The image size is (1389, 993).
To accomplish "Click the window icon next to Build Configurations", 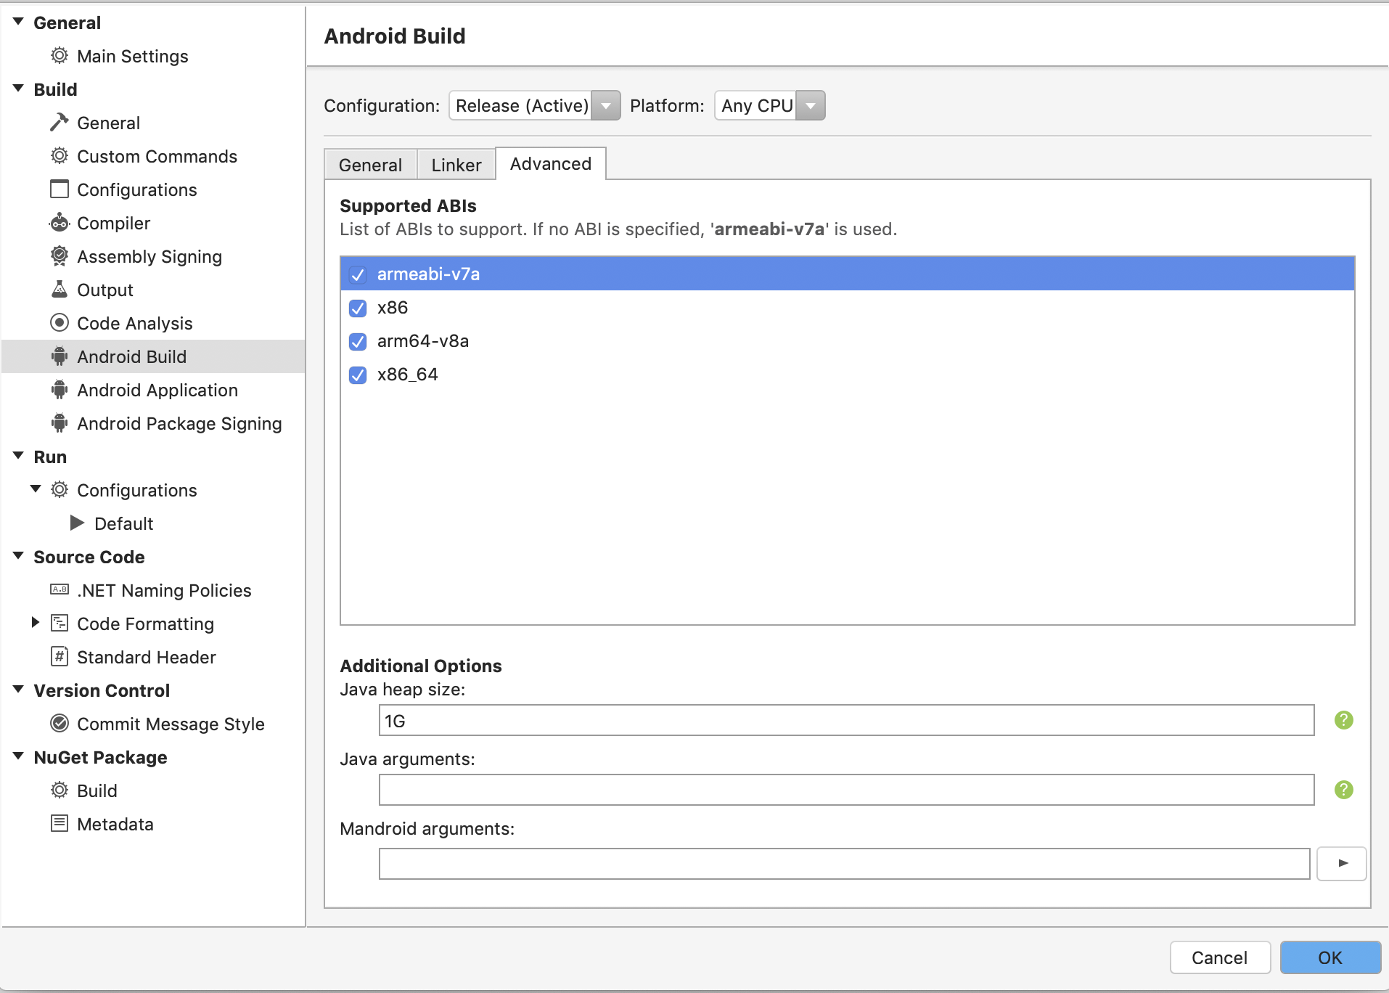I will point(60,189).
